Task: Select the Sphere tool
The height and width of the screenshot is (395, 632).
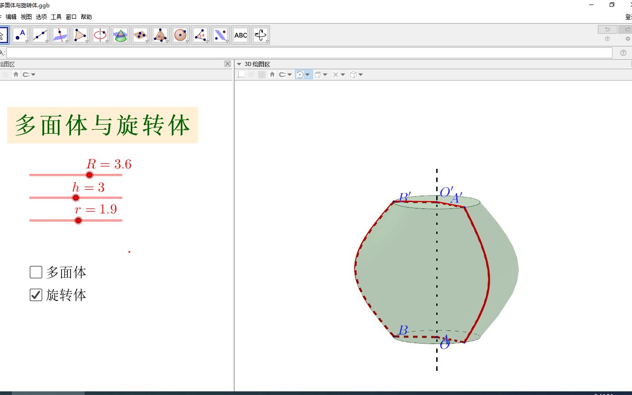Action: 180,35
